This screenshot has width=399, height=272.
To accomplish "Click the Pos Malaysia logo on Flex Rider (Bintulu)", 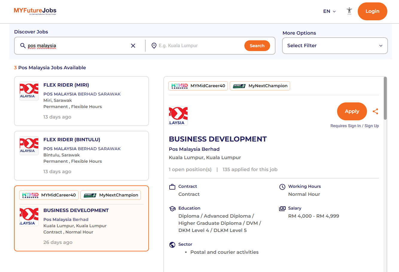I will (x=29, y=146).
